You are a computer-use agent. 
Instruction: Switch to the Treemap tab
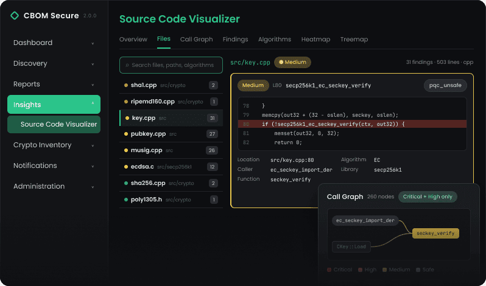(354, 40)
